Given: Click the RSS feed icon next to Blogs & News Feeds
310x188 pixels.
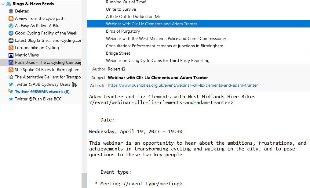Looking at the screenshot, I should coord(8,4).
